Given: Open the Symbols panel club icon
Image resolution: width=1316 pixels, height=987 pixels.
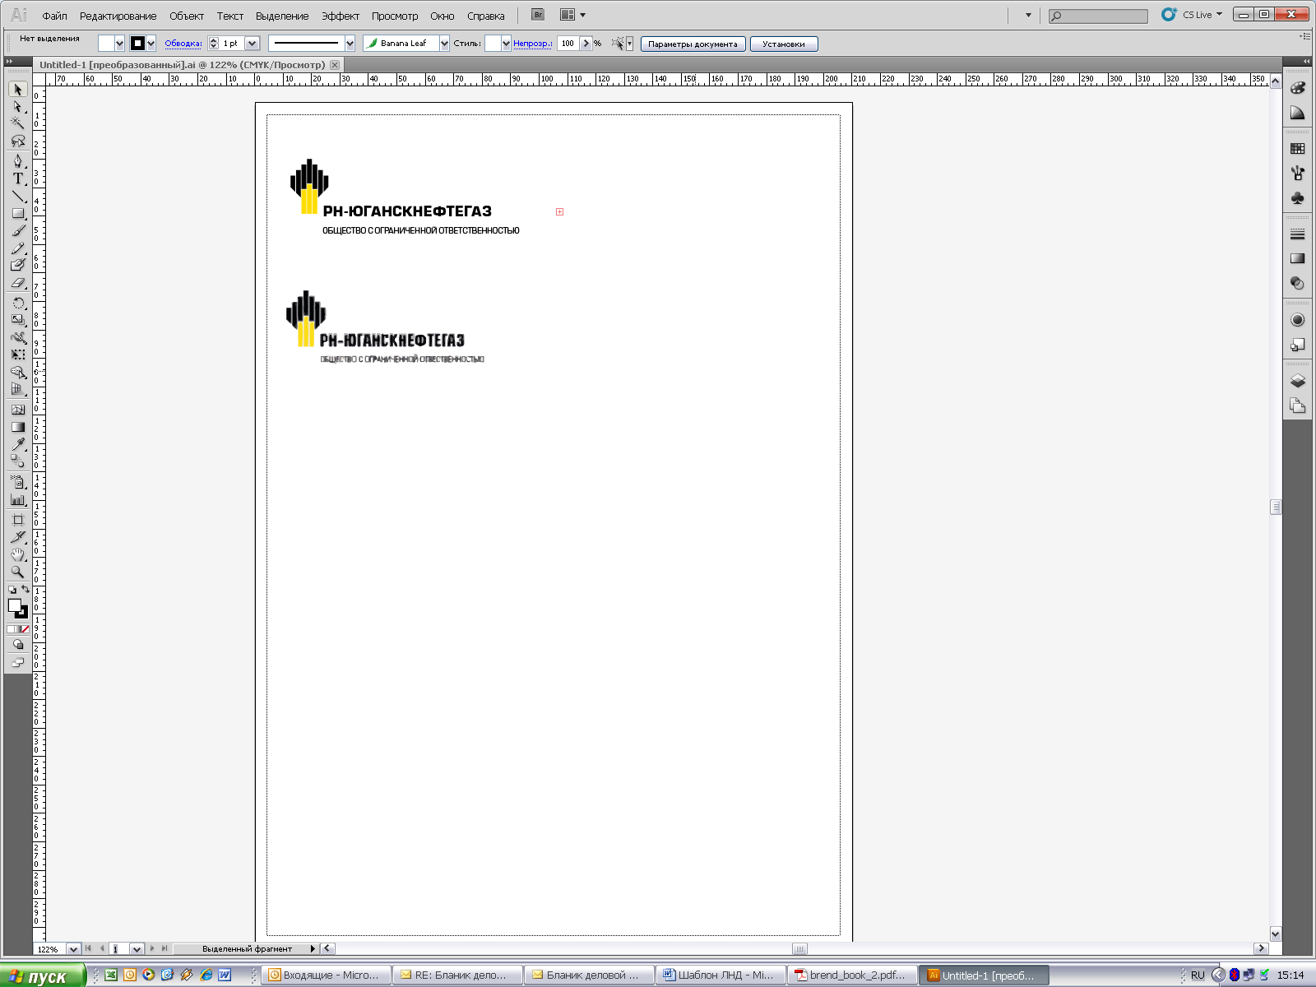Looking at the screenshot, I should tap(1298, 198).
